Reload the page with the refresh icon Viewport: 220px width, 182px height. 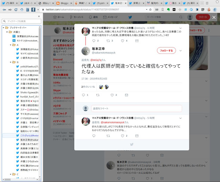pyautogui.click(x=16, y=10)
